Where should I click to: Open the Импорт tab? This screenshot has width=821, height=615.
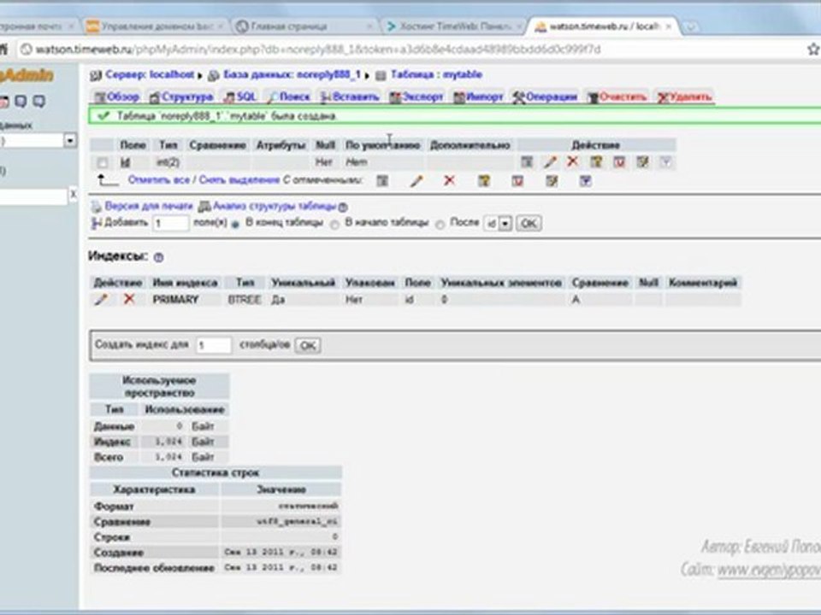coord(478,97)
